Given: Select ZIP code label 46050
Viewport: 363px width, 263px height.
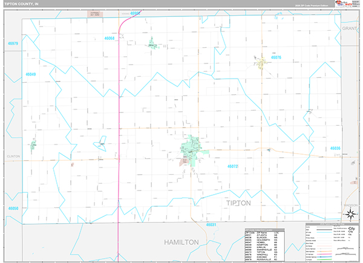Looking at the screenshot, I should click(x=13, y=209).
